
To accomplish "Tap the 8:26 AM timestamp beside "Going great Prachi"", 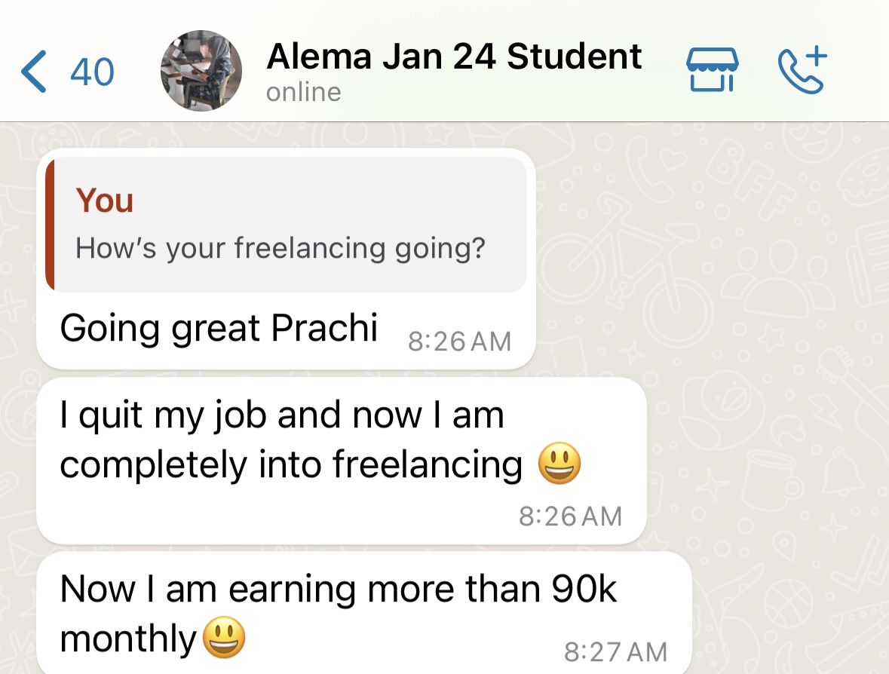I will tap(459, 342).
